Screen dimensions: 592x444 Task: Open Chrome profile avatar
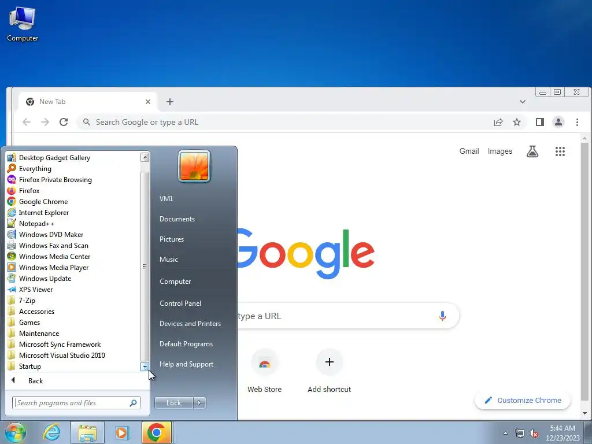(x=558, y=122)
